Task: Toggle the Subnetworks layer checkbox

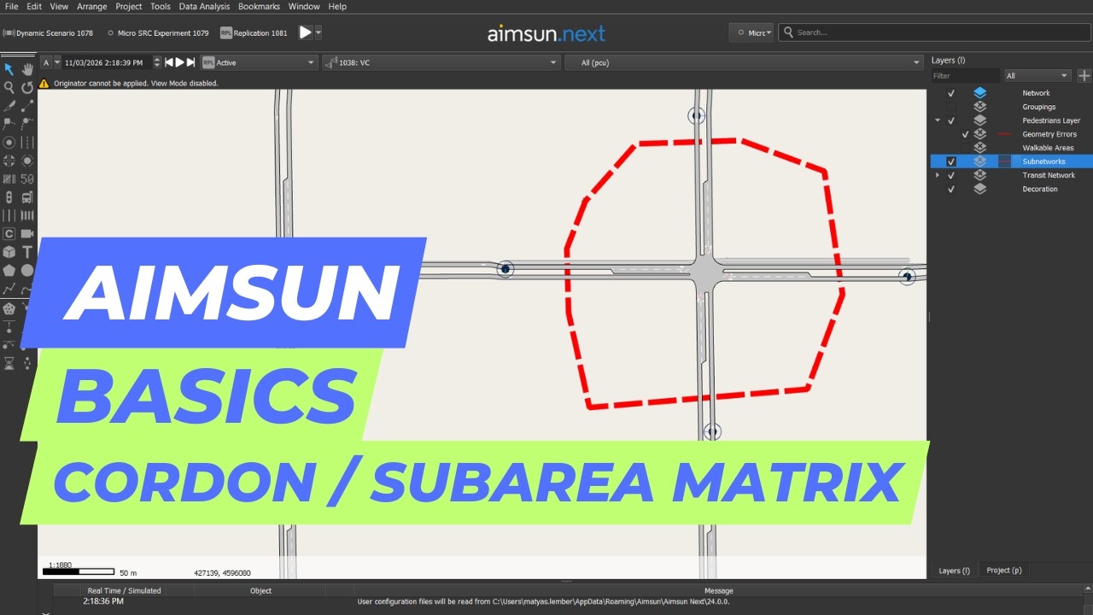Action: pos(951,161)
